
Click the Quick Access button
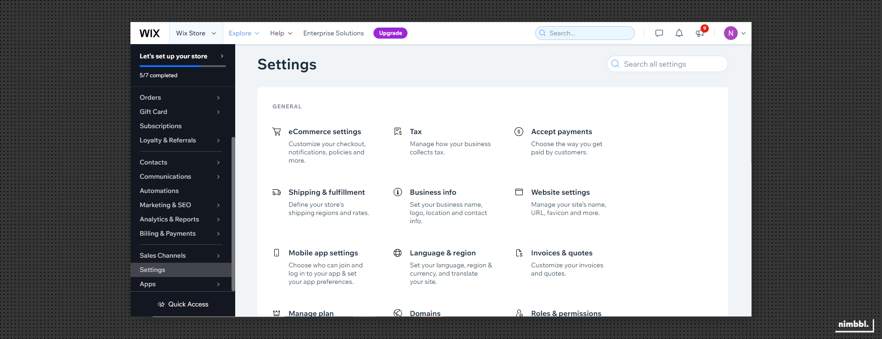coord(183,304)
